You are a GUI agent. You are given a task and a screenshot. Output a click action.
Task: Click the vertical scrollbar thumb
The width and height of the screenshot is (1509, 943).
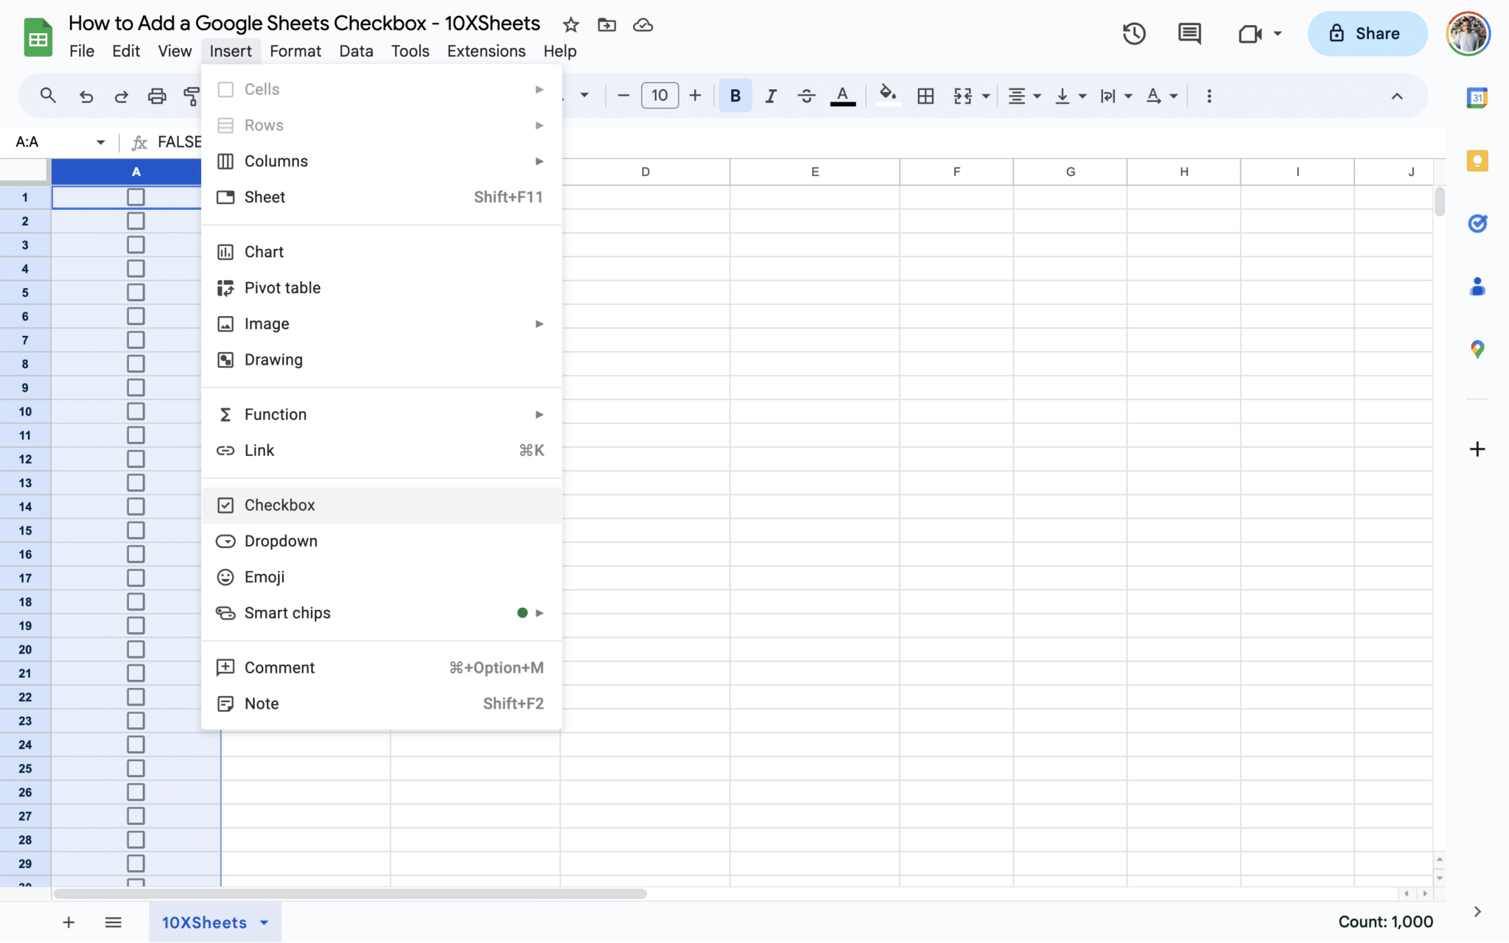[1440, 201]
